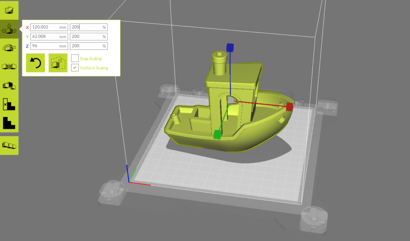This screenshot has height=241, width=410.
Task: Select Support Blocker tool with x mark
Action: (9, 104)
